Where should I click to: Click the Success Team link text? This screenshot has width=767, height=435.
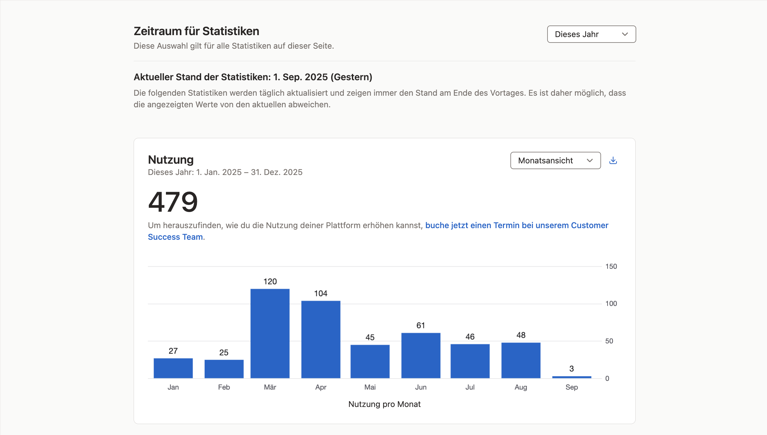point(175,237)
